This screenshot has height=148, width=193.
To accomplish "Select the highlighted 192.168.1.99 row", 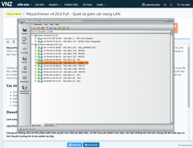I will coord(63,63).
